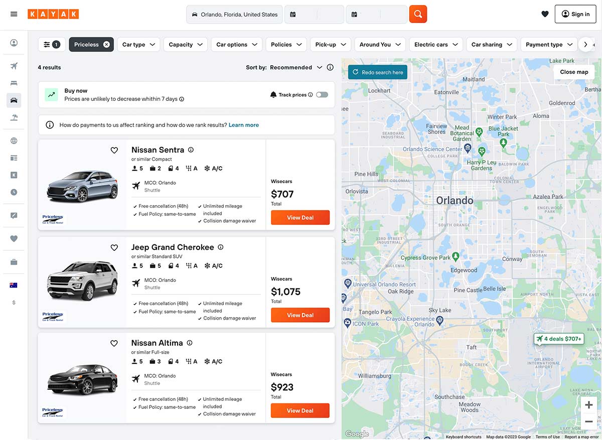
Task: Open Trips heart icon in sidebar
Action: click(14, 238)
